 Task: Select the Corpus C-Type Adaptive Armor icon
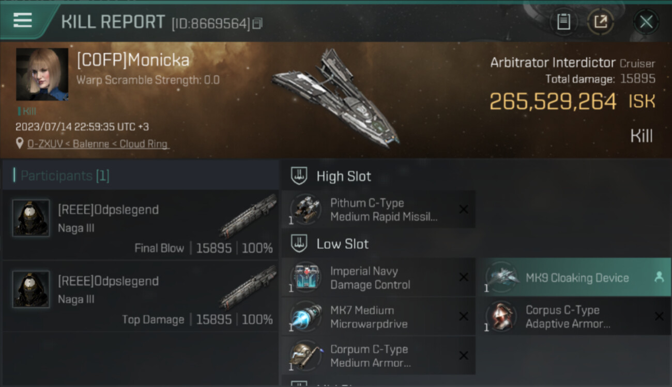click(x=501, y=317)
